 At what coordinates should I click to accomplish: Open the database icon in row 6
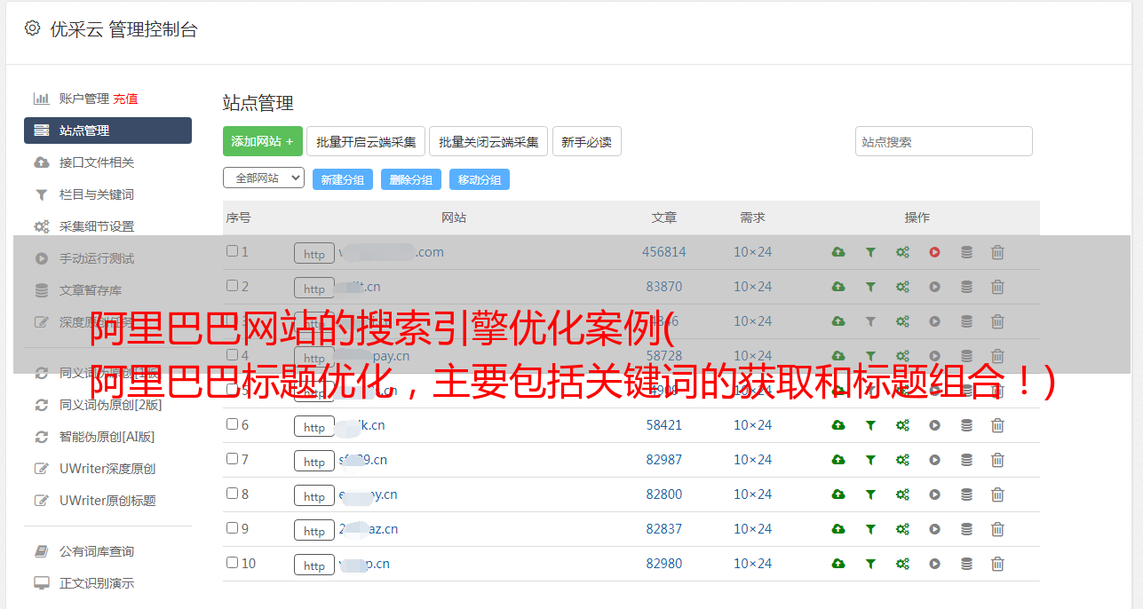966,425
